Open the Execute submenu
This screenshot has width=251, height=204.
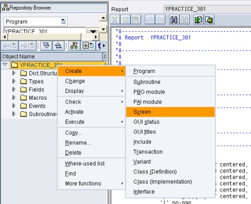click(x=92, y=122)
